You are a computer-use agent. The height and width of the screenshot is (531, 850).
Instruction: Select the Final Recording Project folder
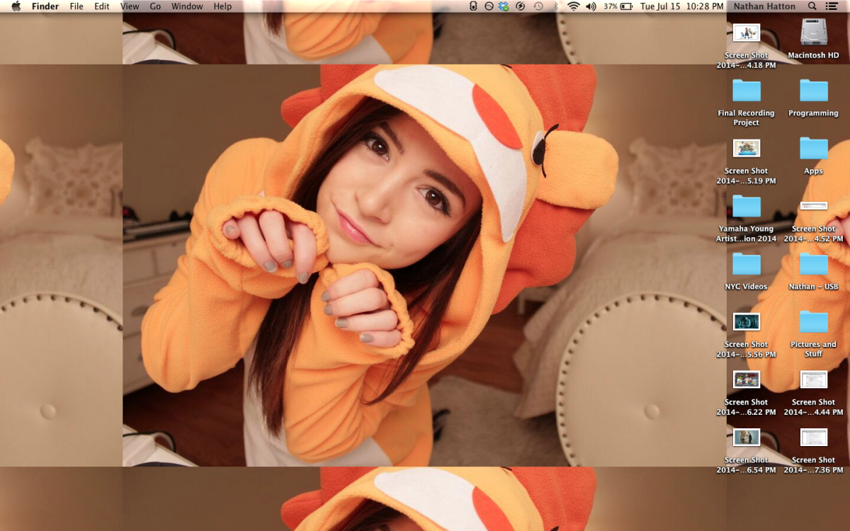(x=746, y=91)
